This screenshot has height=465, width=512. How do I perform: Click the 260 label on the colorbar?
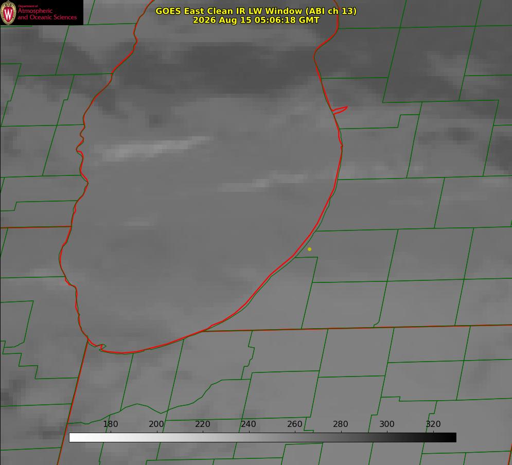pos(295,424)
